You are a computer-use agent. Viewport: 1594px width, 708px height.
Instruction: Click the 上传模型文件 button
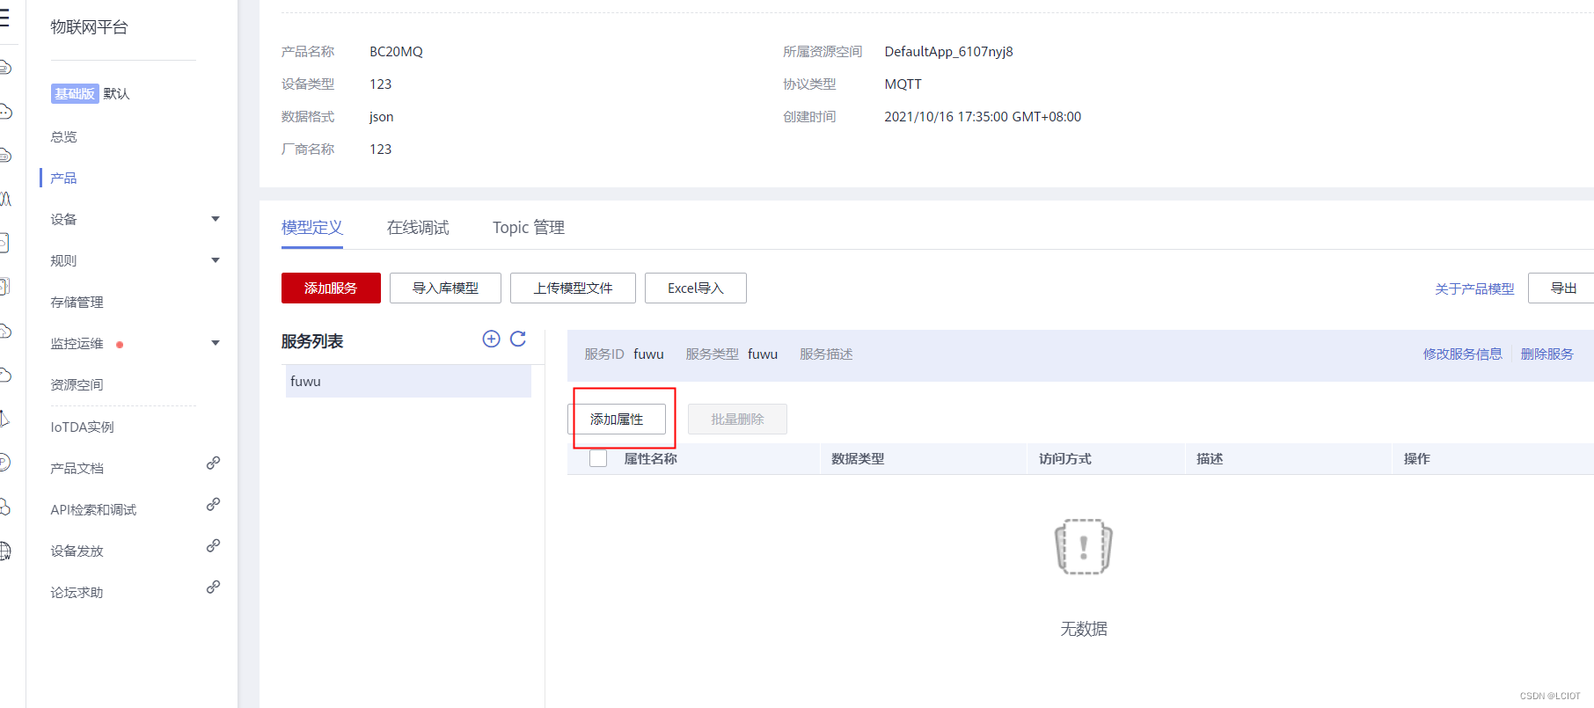click(573, 288)
